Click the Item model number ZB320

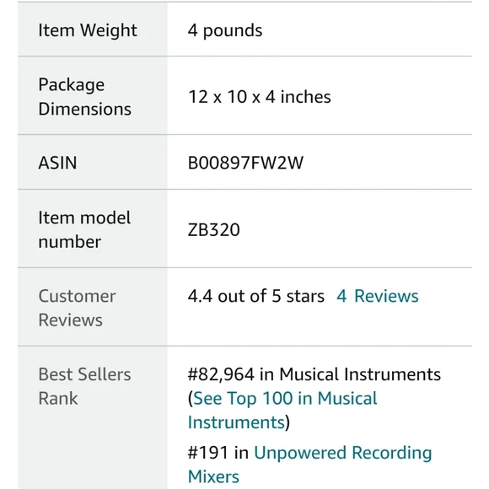pos(213,229)
